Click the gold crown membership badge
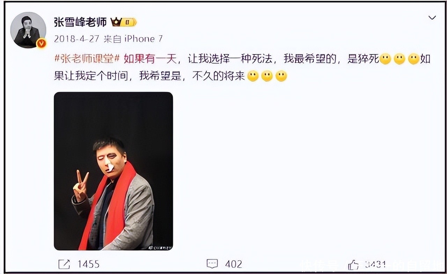 coord(124,23)
